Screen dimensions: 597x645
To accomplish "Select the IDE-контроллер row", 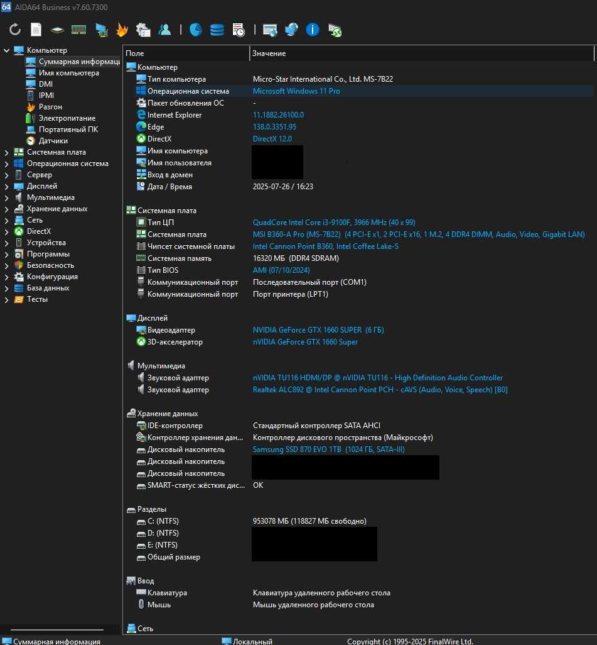I will (x=360, y=426).
